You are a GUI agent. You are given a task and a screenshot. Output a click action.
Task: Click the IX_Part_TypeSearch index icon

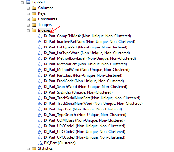40,115
